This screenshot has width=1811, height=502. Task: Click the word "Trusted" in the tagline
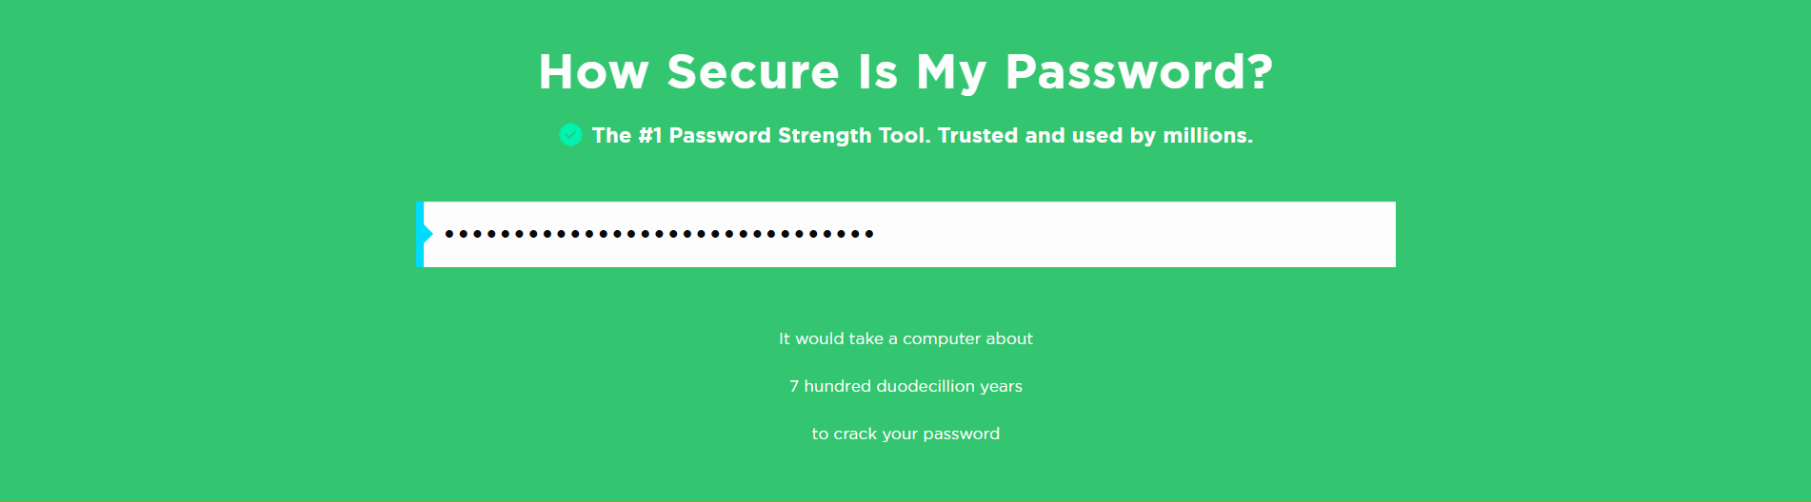point(977,136)
